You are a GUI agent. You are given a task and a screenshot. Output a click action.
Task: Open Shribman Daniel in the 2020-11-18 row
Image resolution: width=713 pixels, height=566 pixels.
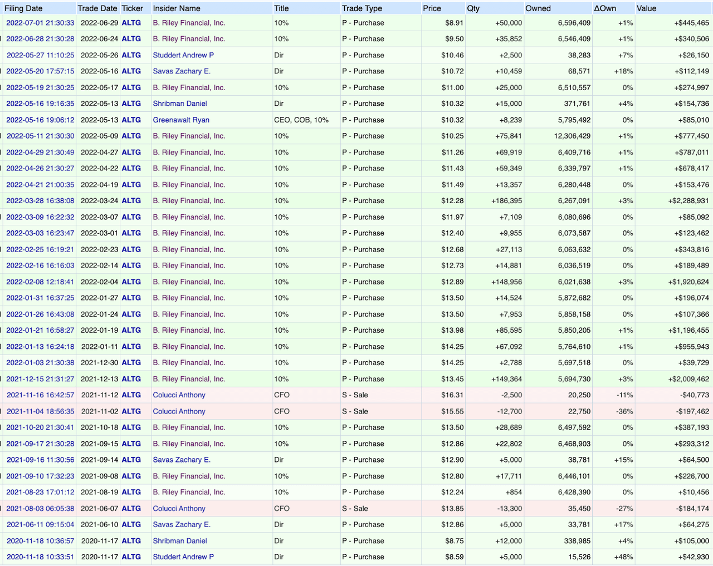[180, 541]
